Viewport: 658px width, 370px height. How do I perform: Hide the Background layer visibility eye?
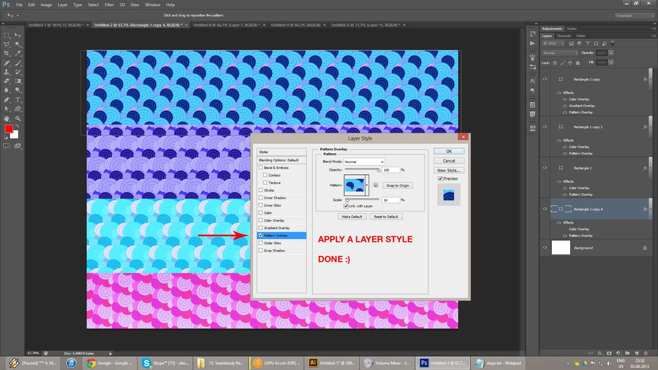(545, 248)
